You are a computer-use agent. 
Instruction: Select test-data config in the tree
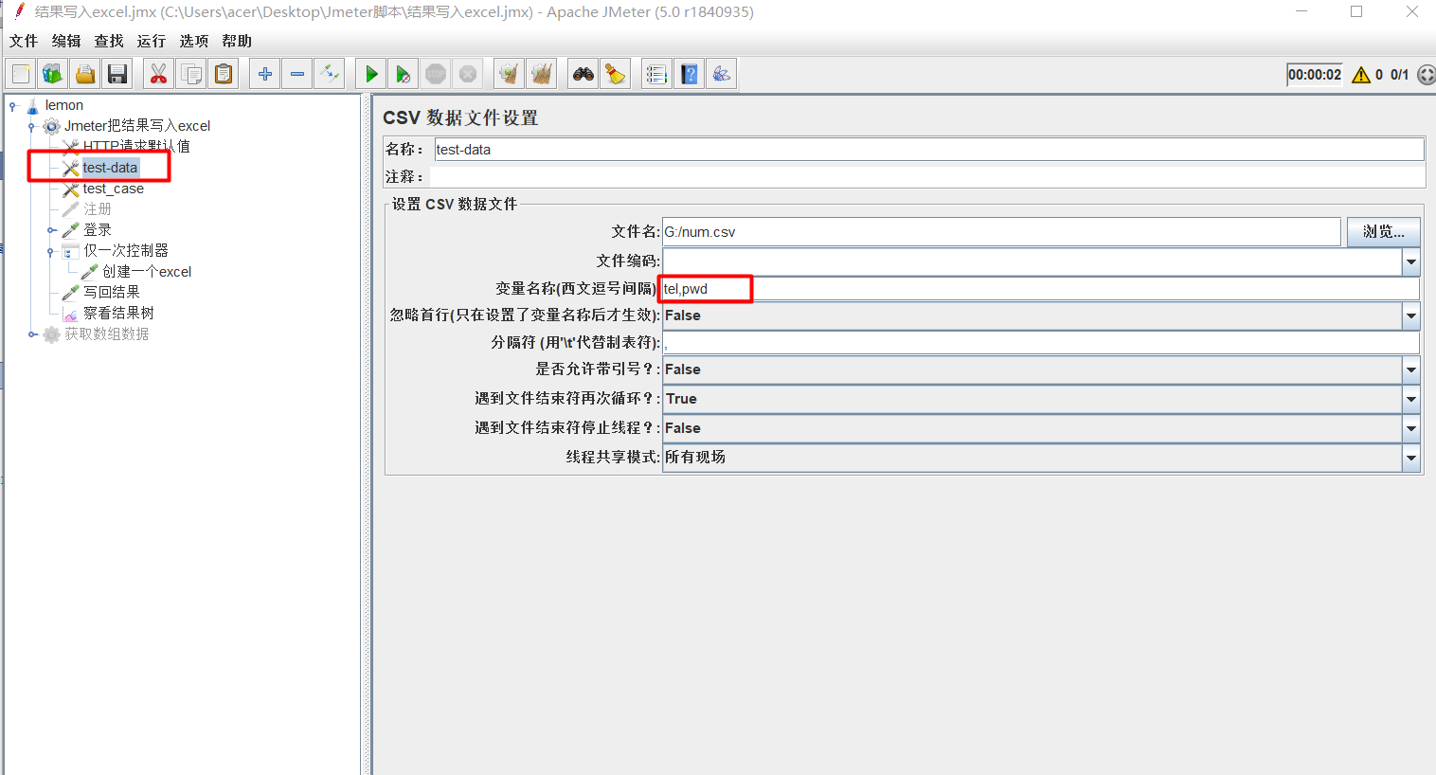(x=110, y=168)
